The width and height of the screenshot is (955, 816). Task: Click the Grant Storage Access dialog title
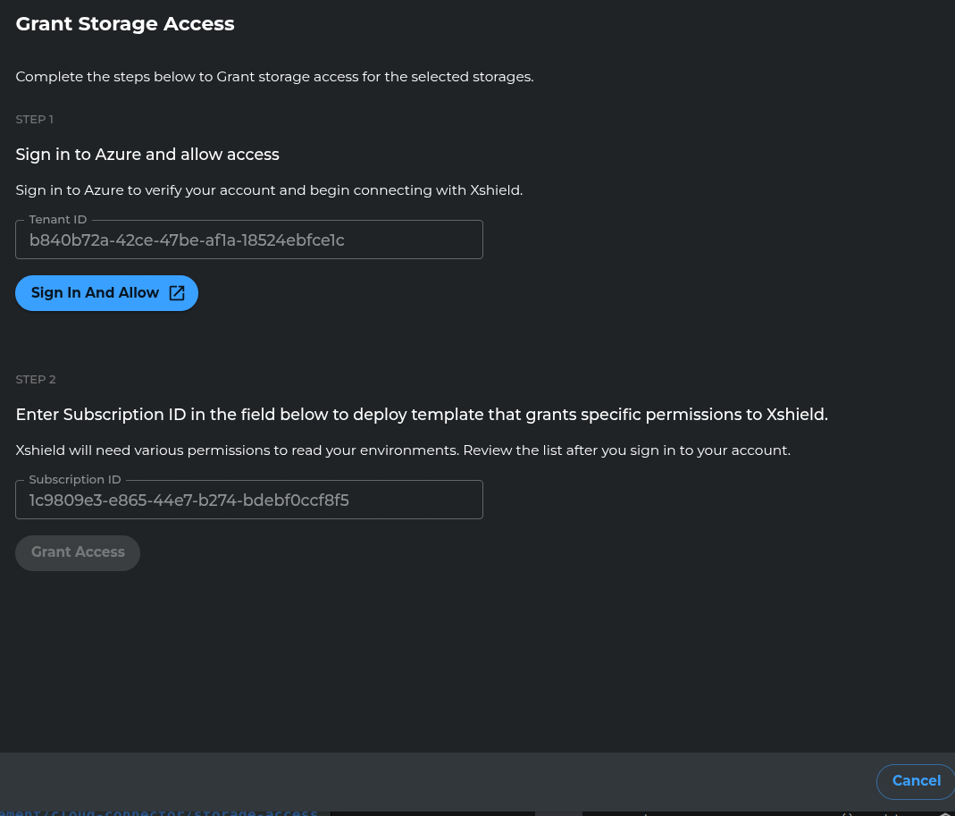pyautogui.click(x=125, y=23)
